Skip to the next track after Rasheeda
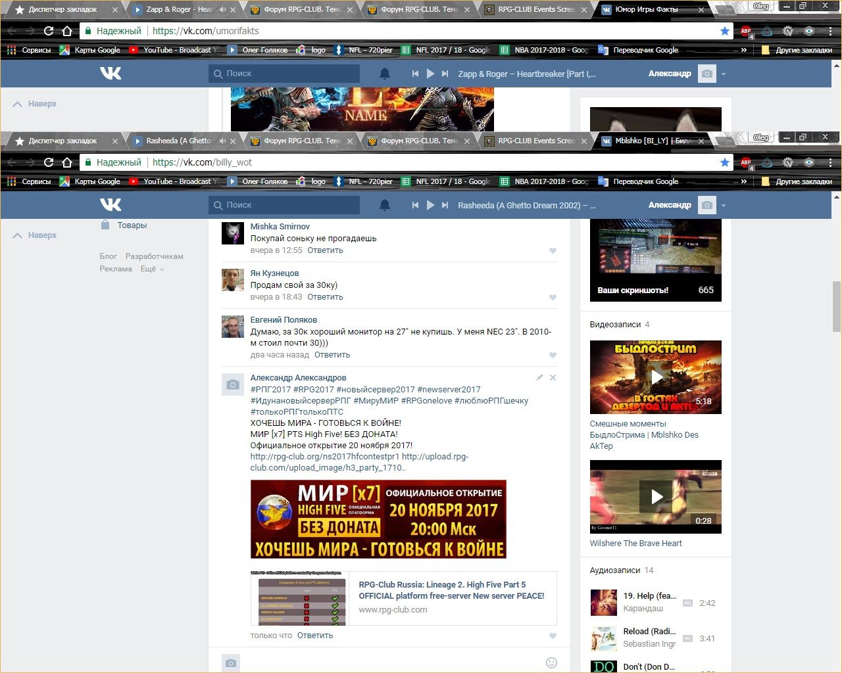842x673 pixels. [445, 205]
